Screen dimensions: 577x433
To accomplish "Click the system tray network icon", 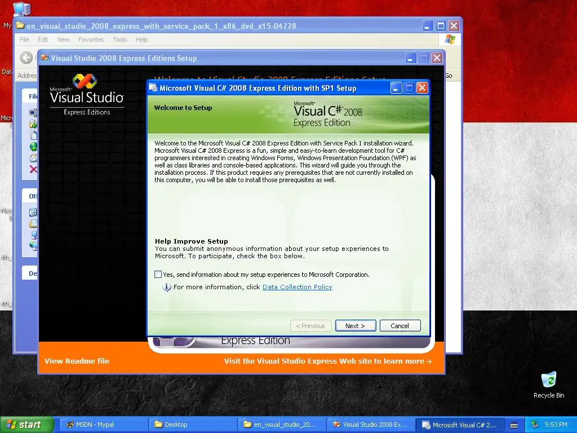I will (535, 425).
